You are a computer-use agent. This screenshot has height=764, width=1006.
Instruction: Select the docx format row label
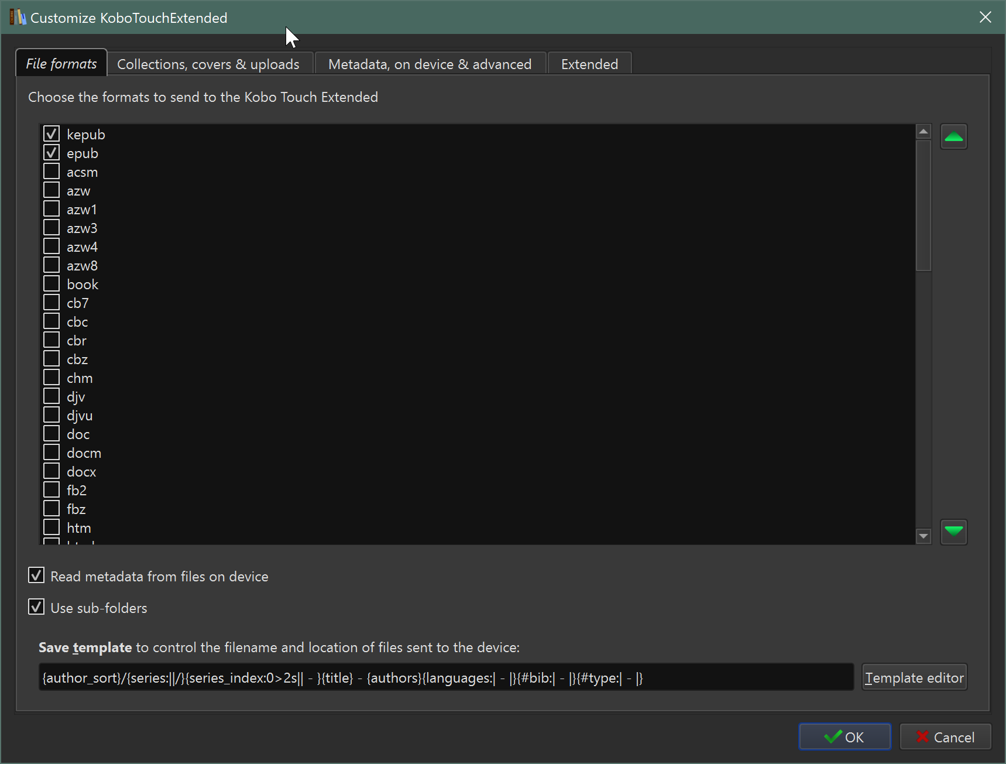(81, 472)
